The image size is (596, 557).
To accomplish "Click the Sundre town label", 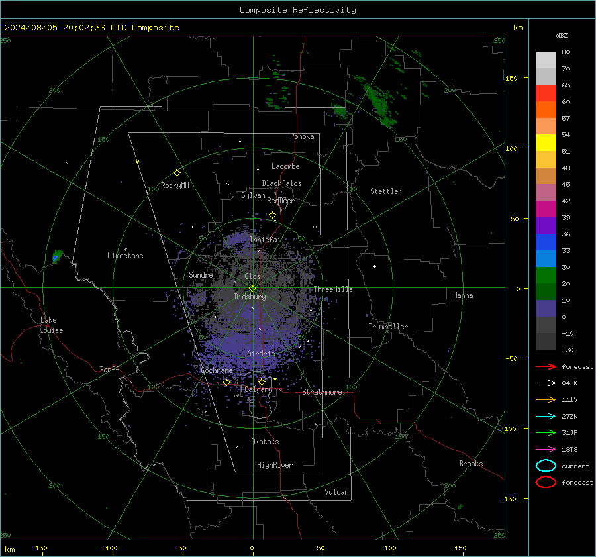I will pyautogui.click(x=201, y=274).
